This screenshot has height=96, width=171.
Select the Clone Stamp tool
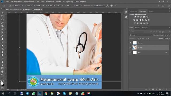(x=2, y=39)
